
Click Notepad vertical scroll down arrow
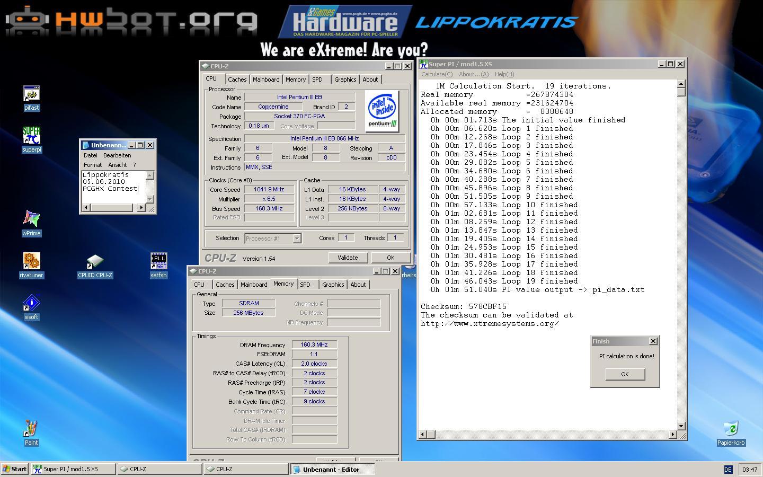[150, 199]
